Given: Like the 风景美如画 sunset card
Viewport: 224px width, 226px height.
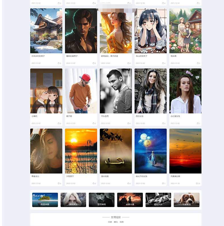Looking at the screenshot, I should tap(197, 183).
